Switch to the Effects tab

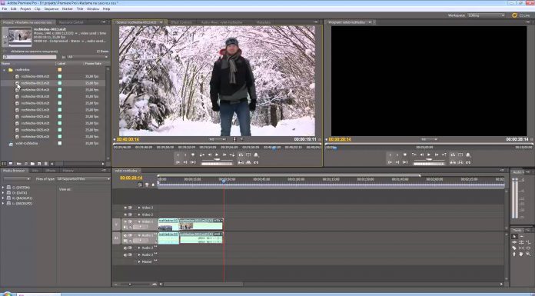(x=50, y=171)
